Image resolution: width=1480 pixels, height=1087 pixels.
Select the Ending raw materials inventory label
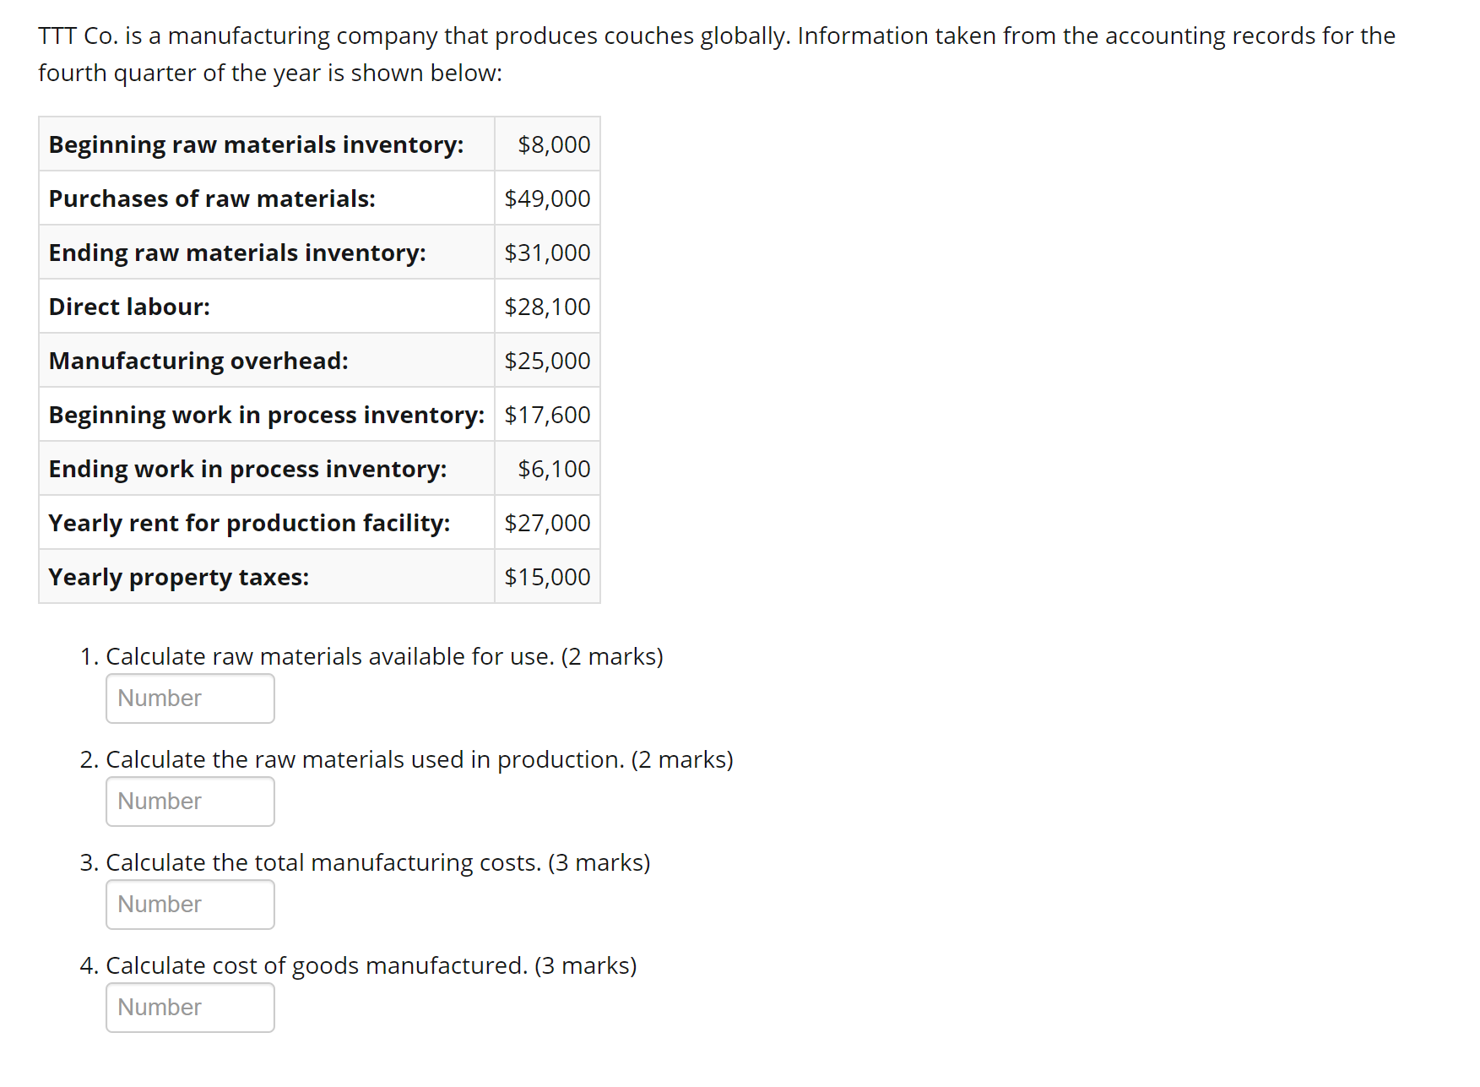pos(236,252)
